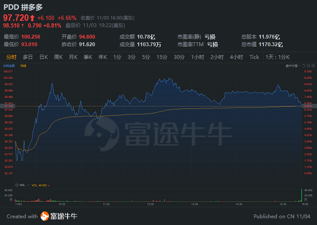Image resolution: width=317 pixels, height=225 pixels.
Task: Click the 盘后价 11/03 19:22 timestamp
Action: pos(95,25)
